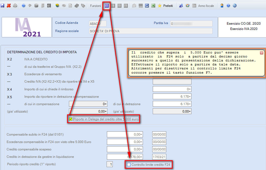Click the F7 function key icon

pyautogui.click(x=107, y=6)
